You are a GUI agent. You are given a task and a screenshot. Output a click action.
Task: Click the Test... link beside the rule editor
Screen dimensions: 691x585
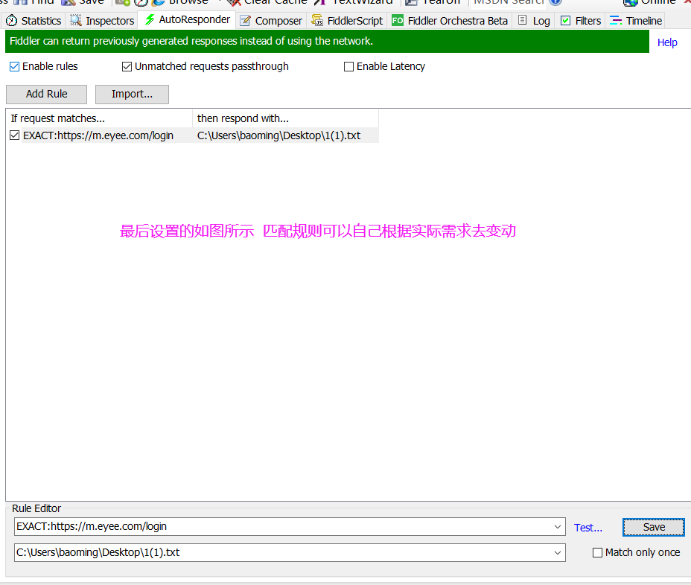[587, 527]
